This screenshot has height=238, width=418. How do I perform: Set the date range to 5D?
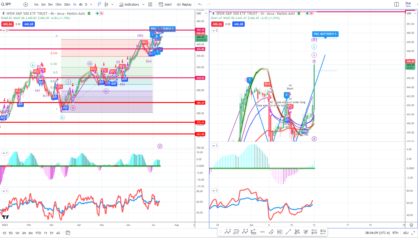[11, 233]
